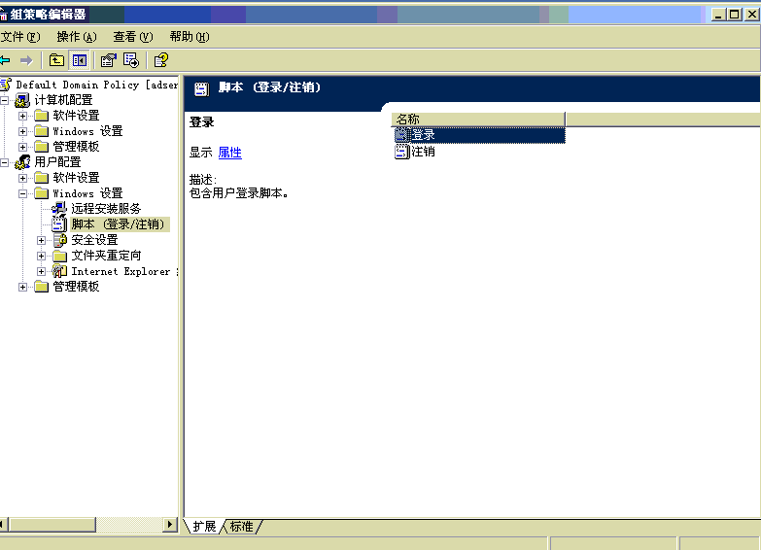Viewport: 761px width, 550px height.
Task: Click the tree pane horizontal scrollbar thumb
Action: pyautogui.click(x=52, y=525)
